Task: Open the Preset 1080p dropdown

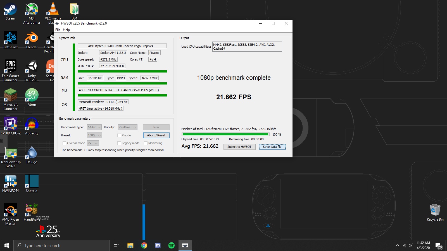Action: point(94,135)
